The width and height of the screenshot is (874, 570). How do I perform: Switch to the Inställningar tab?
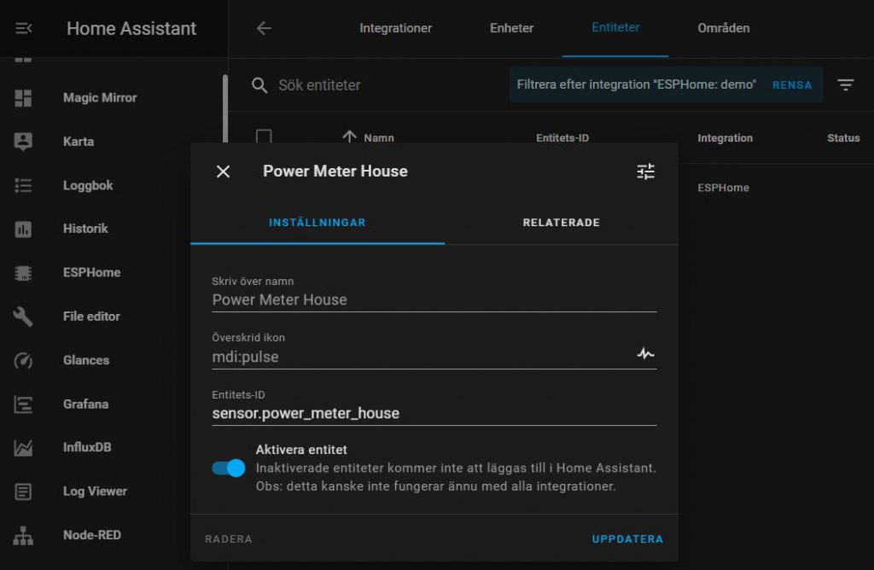[318, 223]
